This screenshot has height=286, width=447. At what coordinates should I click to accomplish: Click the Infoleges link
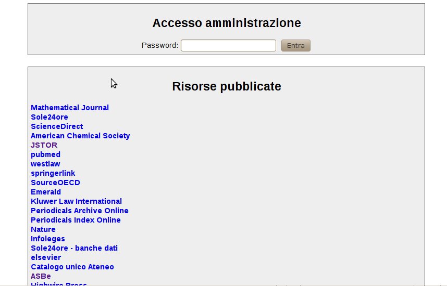click(48, 239)
